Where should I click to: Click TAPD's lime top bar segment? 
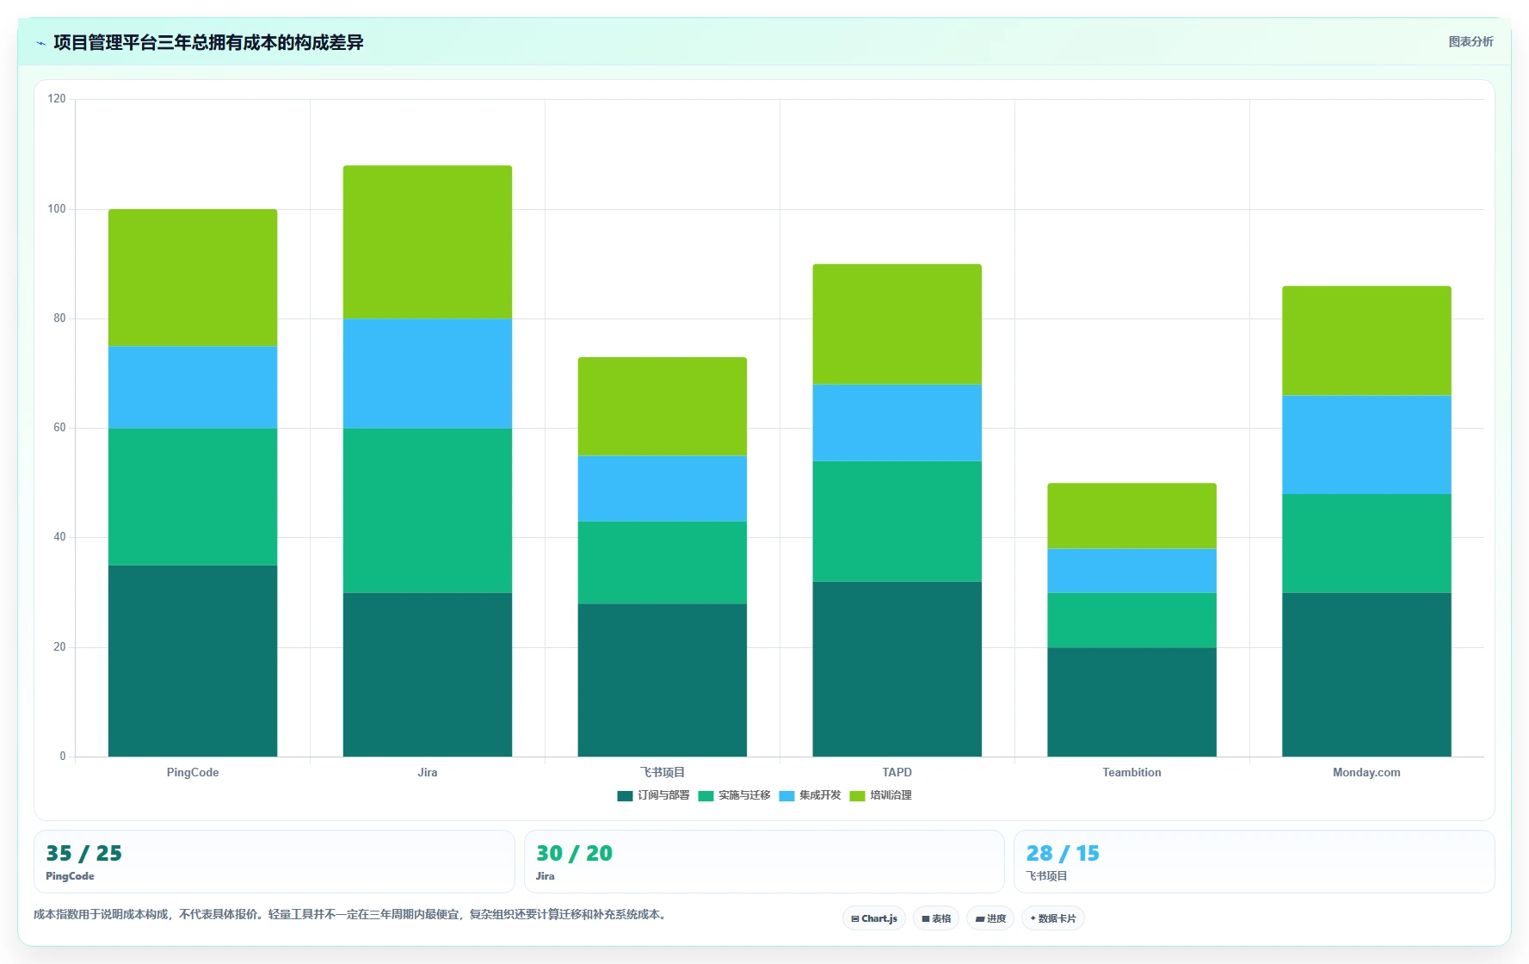[897, 324]
